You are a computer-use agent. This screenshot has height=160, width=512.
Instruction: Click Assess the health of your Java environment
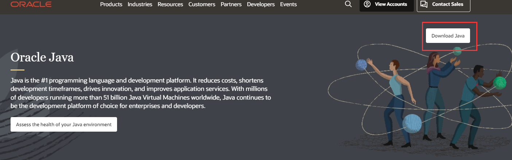pyautogui.click(x=64, y=124)
